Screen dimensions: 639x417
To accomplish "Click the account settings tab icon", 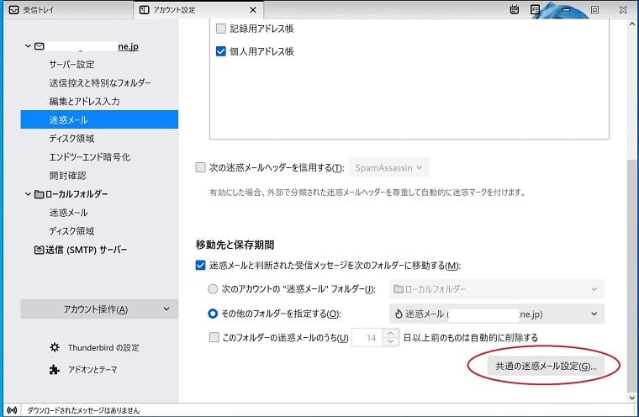I will pyautogui.click(x=145, y=10).
